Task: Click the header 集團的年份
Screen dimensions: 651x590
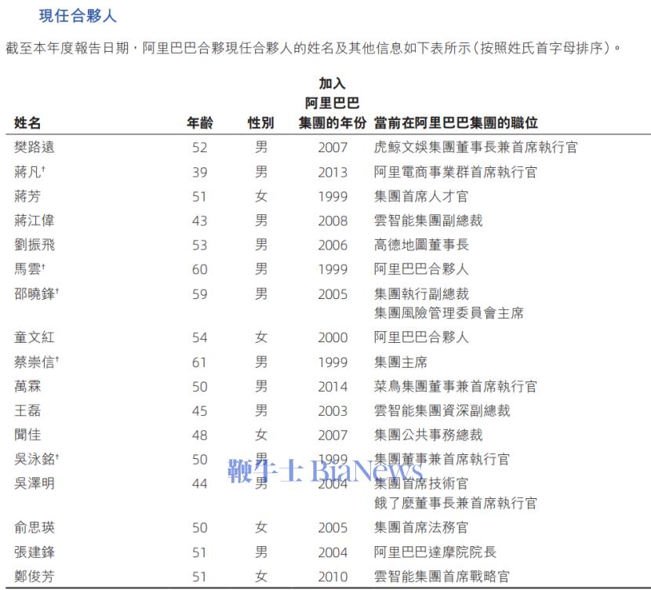Action: click(333, 123)
